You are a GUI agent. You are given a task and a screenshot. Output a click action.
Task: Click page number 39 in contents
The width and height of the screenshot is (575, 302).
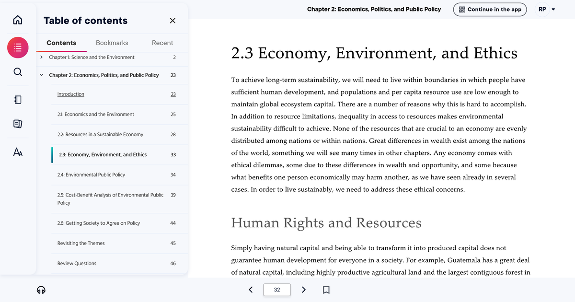click(x=173, y=195)
